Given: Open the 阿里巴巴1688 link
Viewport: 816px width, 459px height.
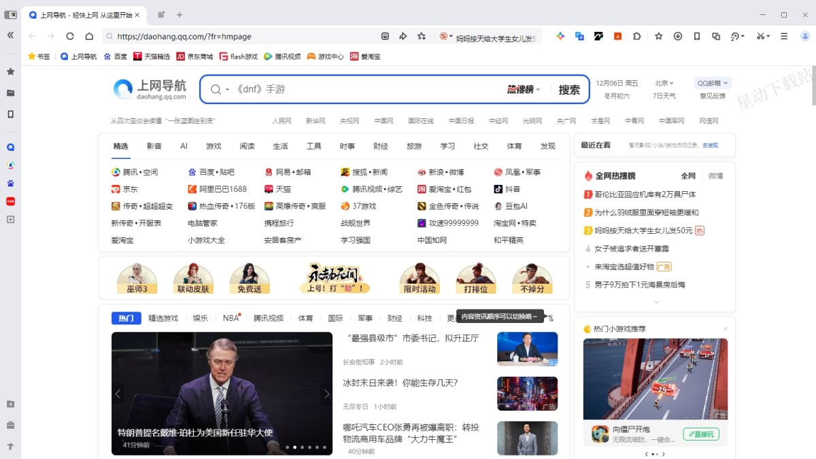Looking at the screenshot, I should [218, 189].
